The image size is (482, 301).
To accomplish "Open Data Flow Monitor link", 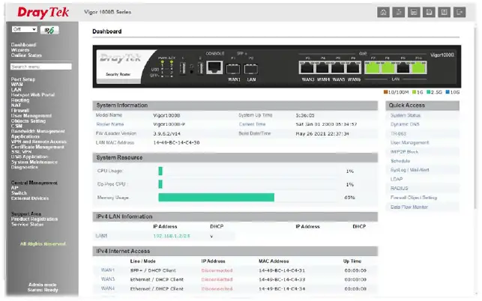I will tap(409, 207).
